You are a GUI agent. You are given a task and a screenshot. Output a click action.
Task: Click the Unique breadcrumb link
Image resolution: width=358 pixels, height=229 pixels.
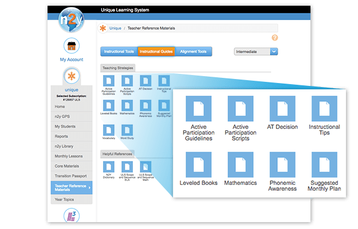[x=115, y=28]
